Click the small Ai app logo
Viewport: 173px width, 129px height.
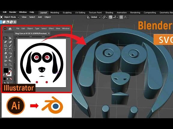[x=5, y=29]
